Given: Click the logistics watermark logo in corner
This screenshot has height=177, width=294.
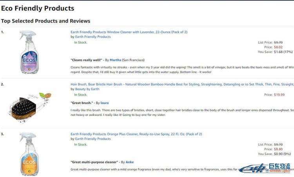Looking at the screenshot, I should 265,168.
